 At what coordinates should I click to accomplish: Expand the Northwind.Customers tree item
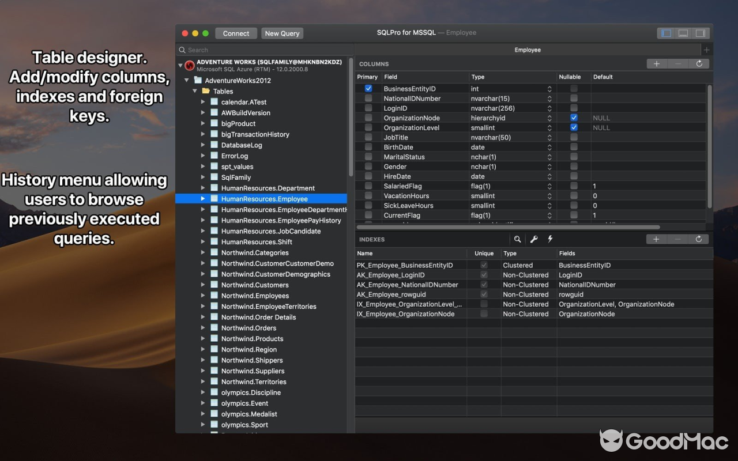pos(203,285)
